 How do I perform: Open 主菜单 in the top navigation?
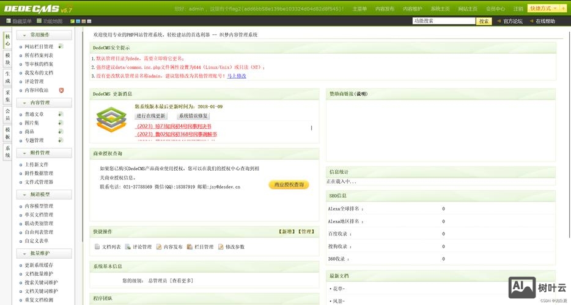pos(359,9)
